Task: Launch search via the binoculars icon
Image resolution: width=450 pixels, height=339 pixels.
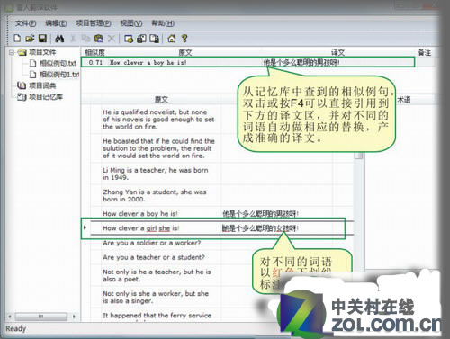Action: click(59, 39)
